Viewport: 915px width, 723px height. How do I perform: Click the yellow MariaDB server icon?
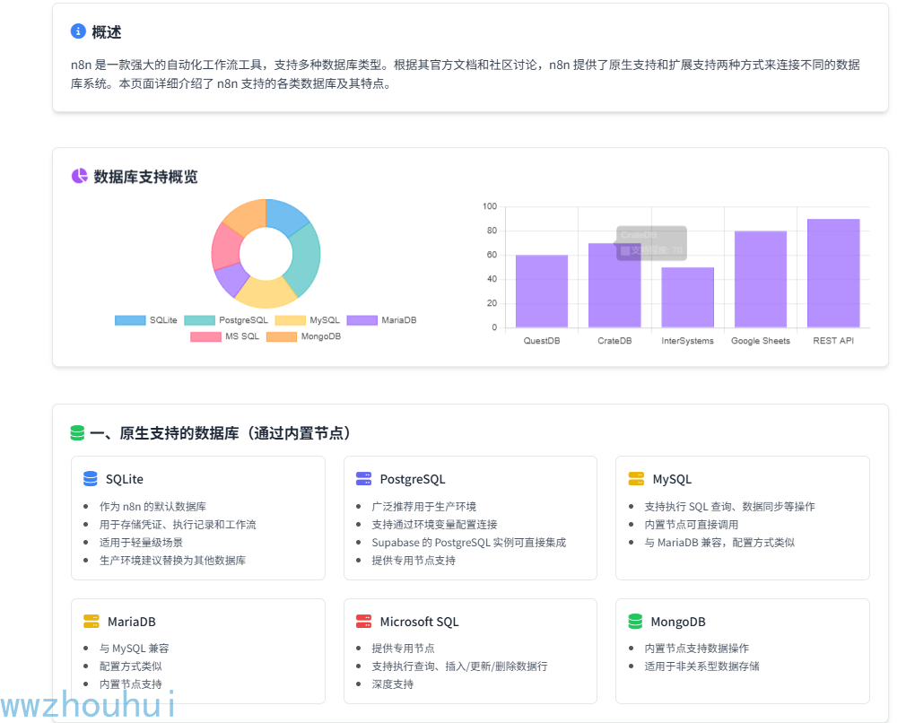(91, 621)
